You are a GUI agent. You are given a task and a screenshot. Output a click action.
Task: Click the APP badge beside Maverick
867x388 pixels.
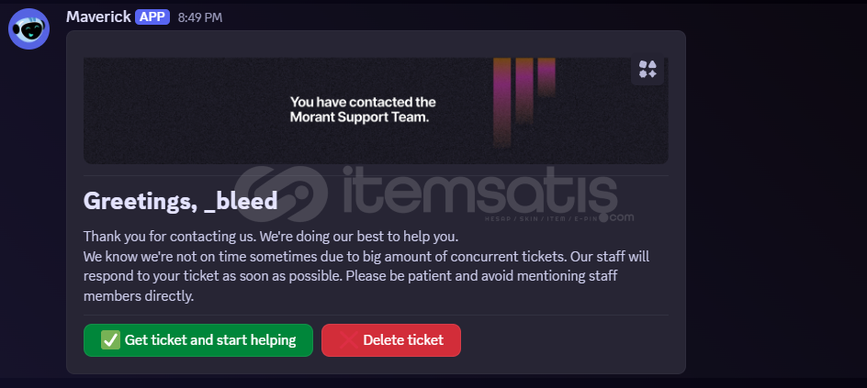point(152,17)
